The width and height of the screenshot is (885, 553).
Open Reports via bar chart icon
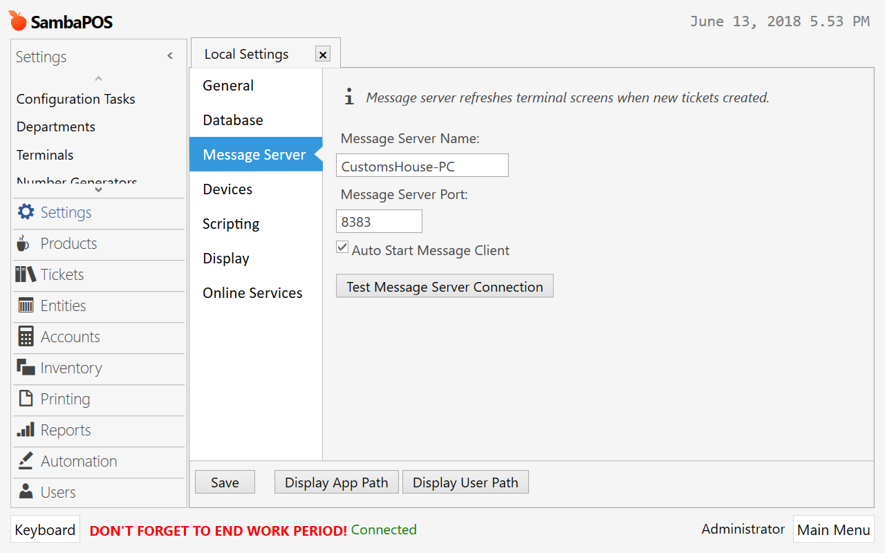coord(26,430)
